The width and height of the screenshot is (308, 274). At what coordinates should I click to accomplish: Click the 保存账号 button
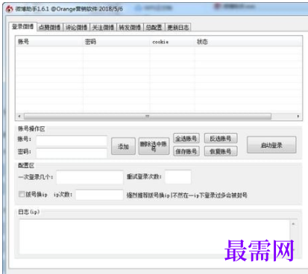(x=186, y=151)
